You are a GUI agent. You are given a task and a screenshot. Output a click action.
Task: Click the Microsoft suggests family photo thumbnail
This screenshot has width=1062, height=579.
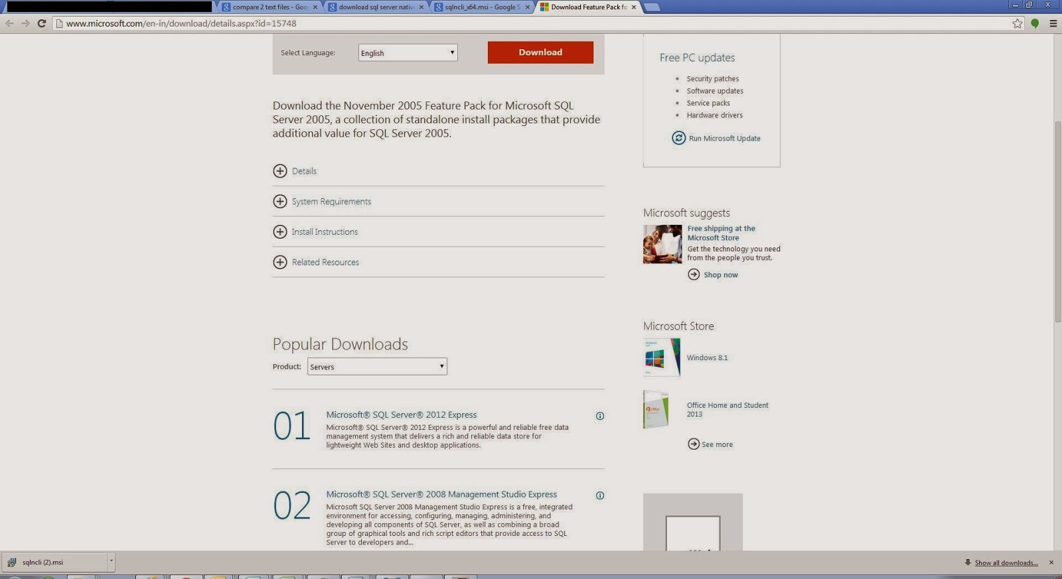tap(662, 244)
